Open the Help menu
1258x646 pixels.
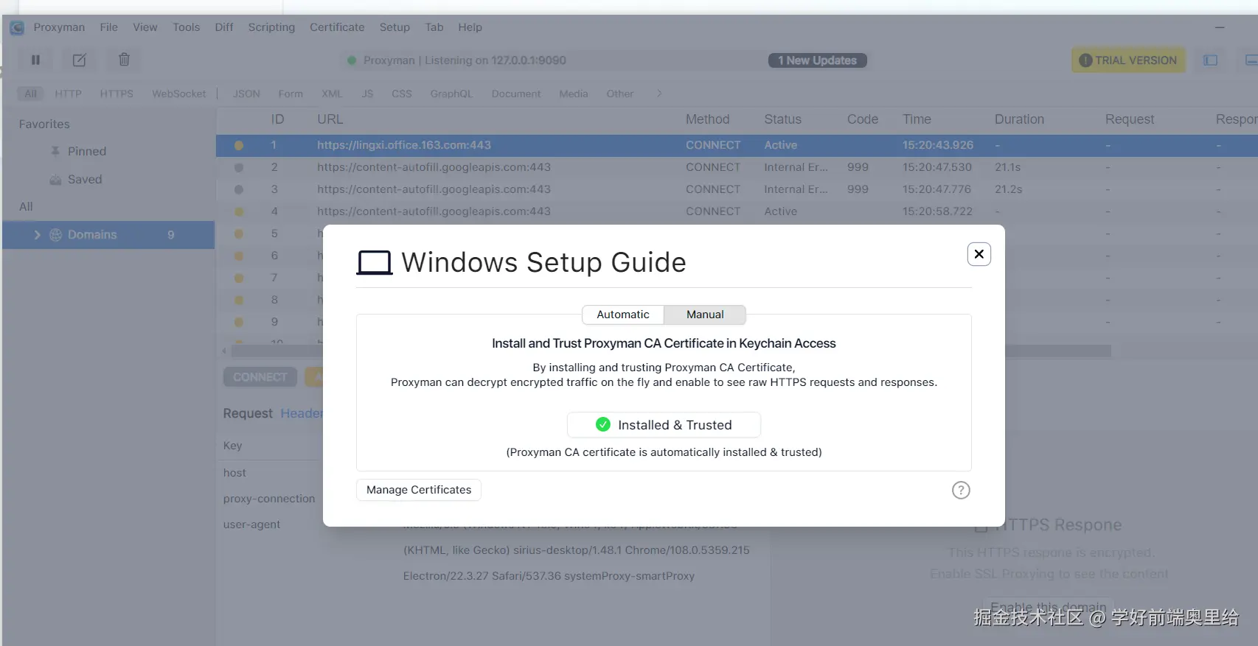[470, 27]
